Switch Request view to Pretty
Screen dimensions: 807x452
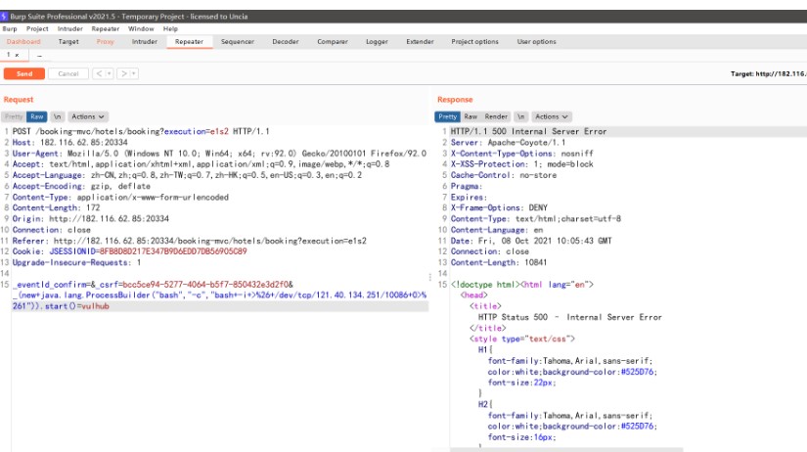pos(14,116)
